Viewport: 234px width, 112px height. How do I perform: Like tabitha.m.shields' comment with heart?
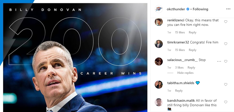pos(225,85)
